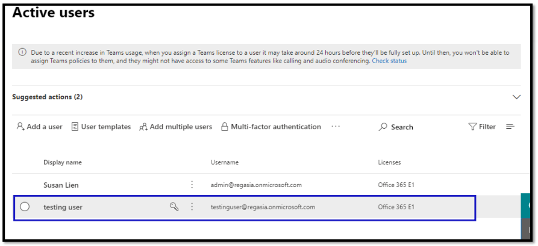Open the testing user entry
This screenshot has width=538, height=246.
tap(63, 207)
